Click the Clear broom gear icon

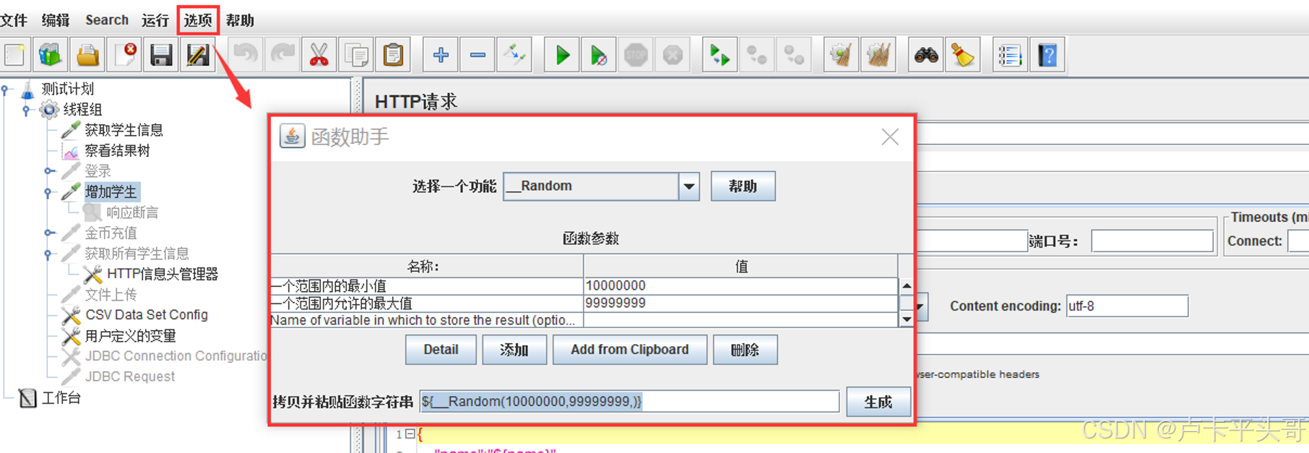coord(841,55)
